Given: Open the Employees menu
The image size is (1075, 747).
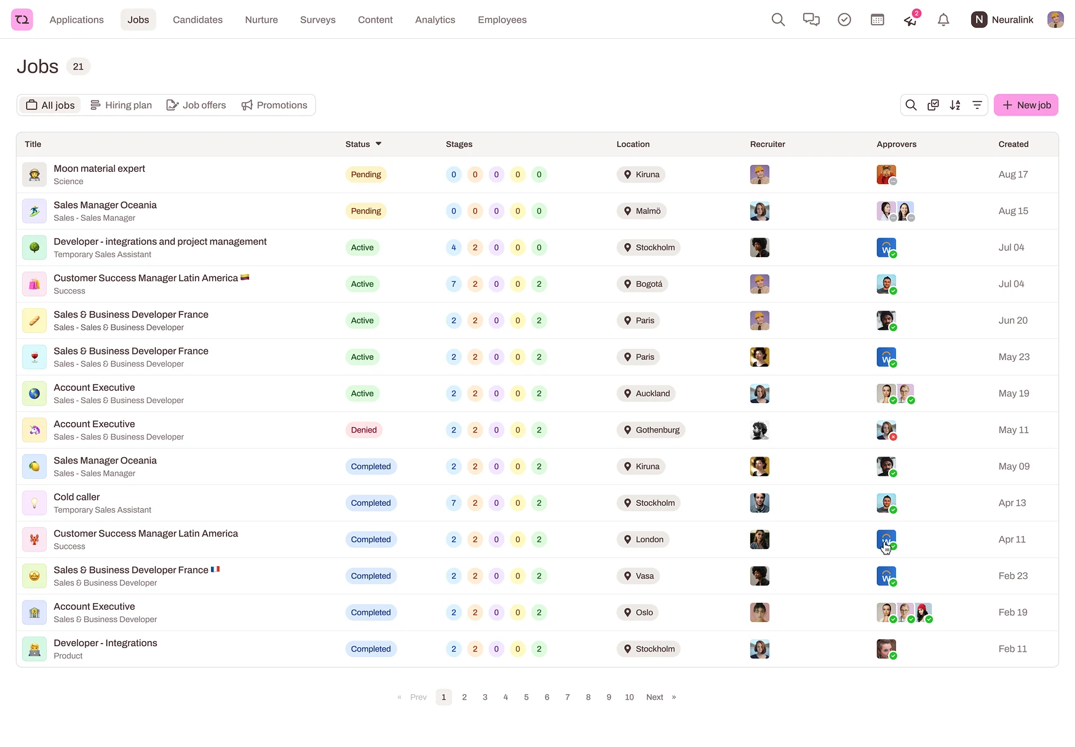Looking at the screenshot, I should coord(502,20).
